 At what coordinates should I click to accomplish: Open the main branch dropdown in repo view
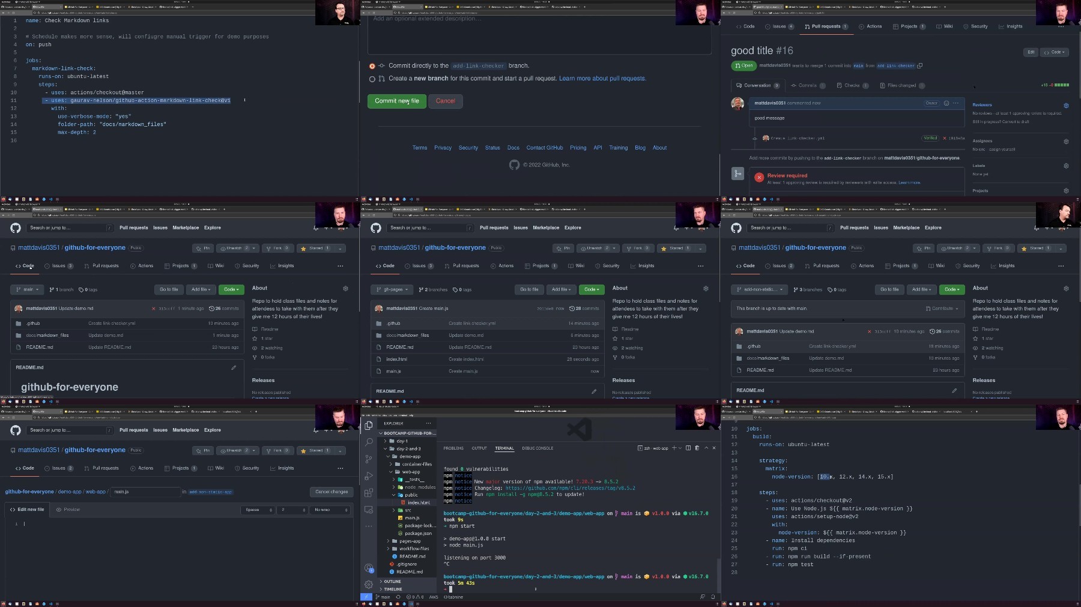click(x=27, y=289)
